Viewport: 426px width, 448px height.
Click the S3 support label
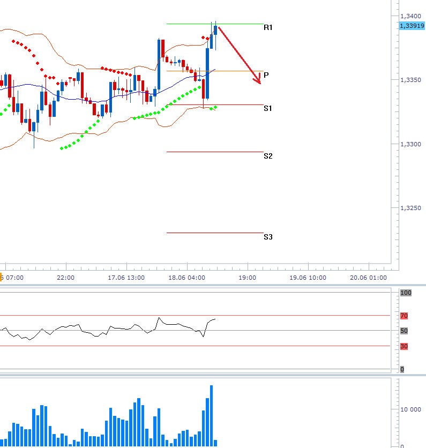tap(268, 237)
